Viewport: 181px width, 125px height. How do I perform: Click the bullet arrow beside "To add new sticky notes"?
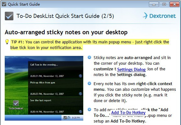[89, 109]
